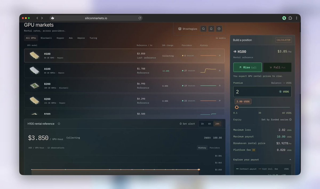Click the info icon beside Set by funded series
Image resolution: width=320 pixels, height=189 pixels.
click(290, 120)
